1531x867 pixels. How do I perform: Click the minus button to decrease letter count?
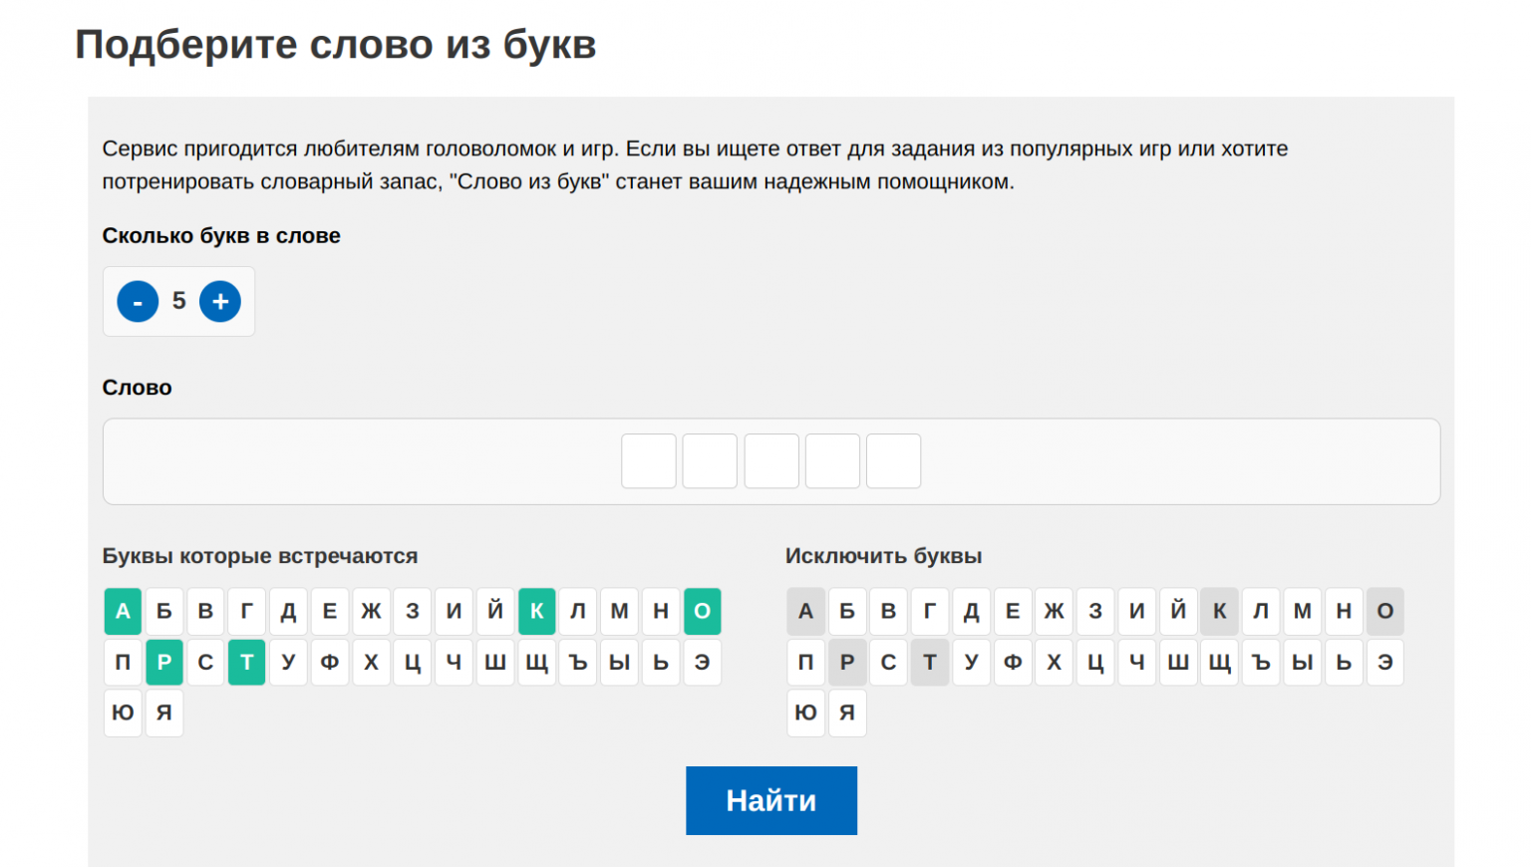[138, 301]
